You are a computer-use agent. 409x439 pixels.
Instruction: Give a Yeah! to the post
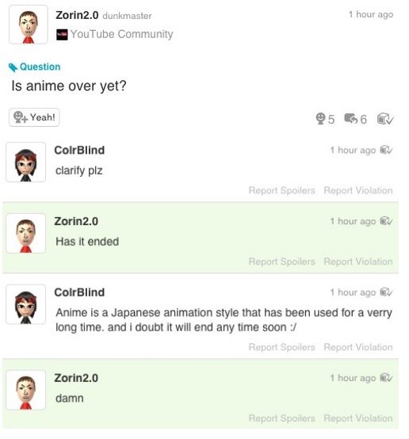click(34, 117)
